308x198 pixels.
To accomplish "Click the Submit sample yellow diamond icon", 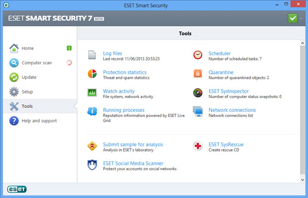I will (92, 146).
